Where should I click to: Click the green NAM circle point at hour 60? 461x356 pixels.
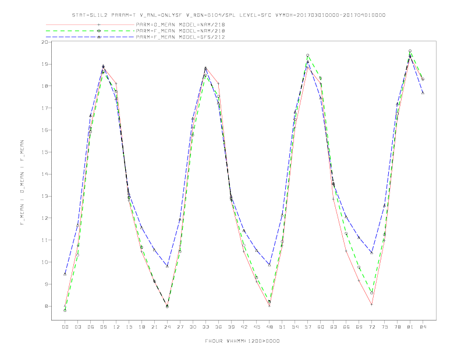321,78
